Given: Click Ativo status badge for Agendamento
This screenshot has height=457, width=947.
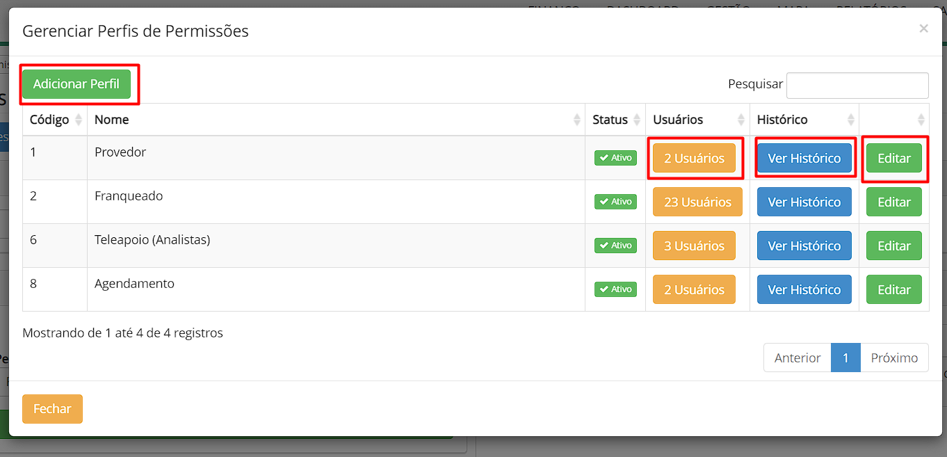Looking at the screenshot, I should pyautogui.click(x=615, y=289).
